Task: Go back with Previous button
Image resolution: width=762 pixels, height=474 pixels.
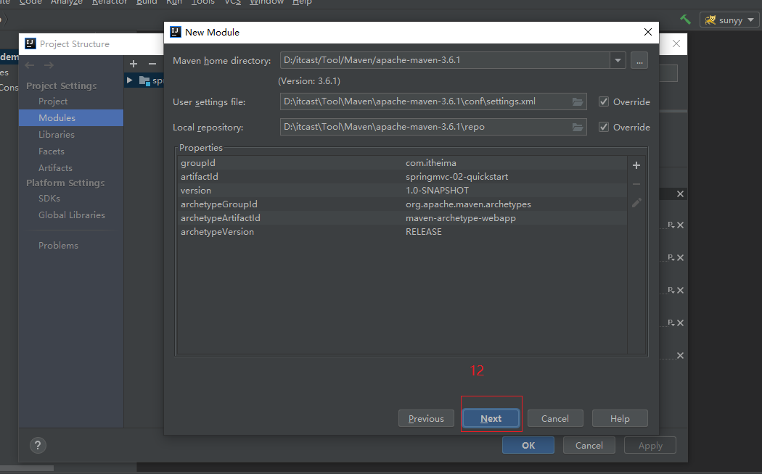Action: pyautogui.click(x=426, y=418)
